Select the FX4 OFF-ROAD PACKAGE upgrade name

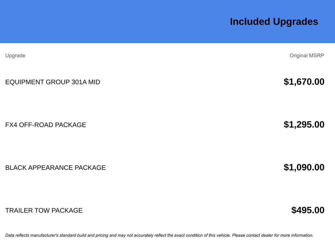point(45,125)
